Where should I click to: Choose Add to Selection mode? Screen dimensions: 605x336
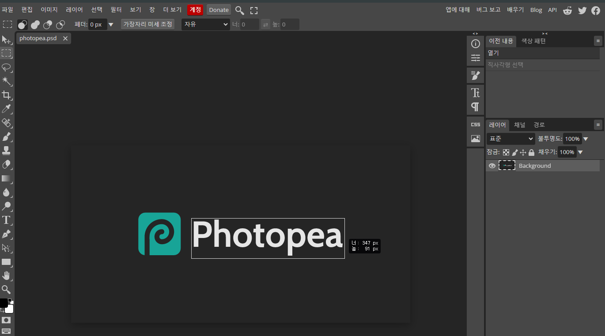coord(35,25)
